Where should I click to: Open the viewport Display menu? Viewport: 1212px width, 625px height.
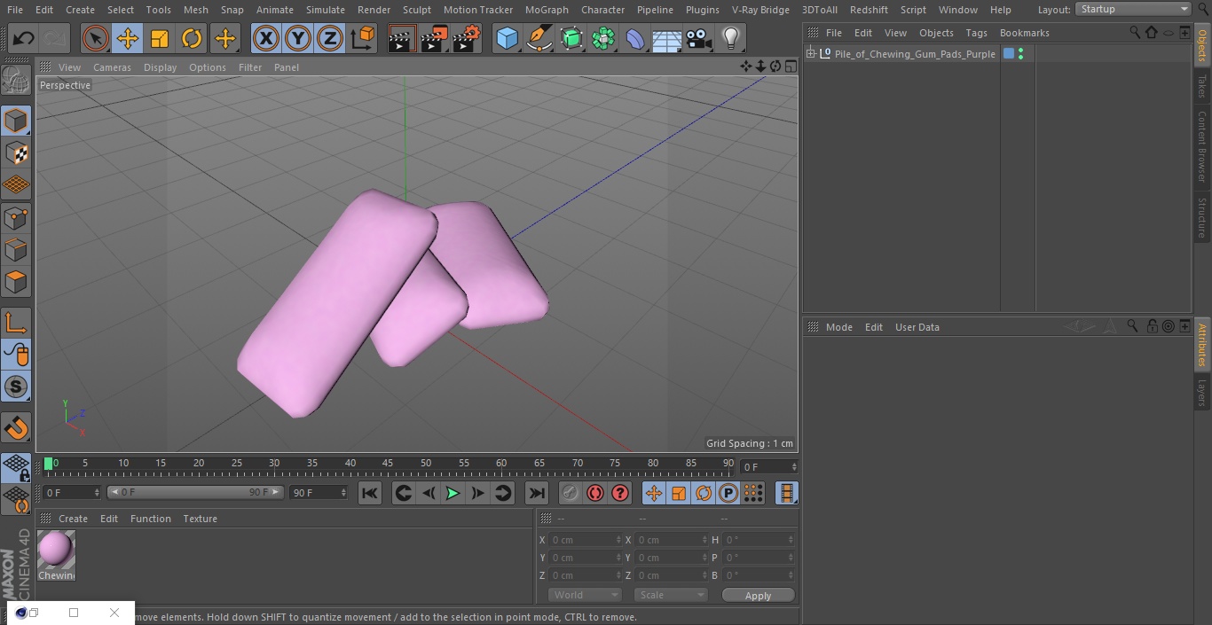click(160, 67)
